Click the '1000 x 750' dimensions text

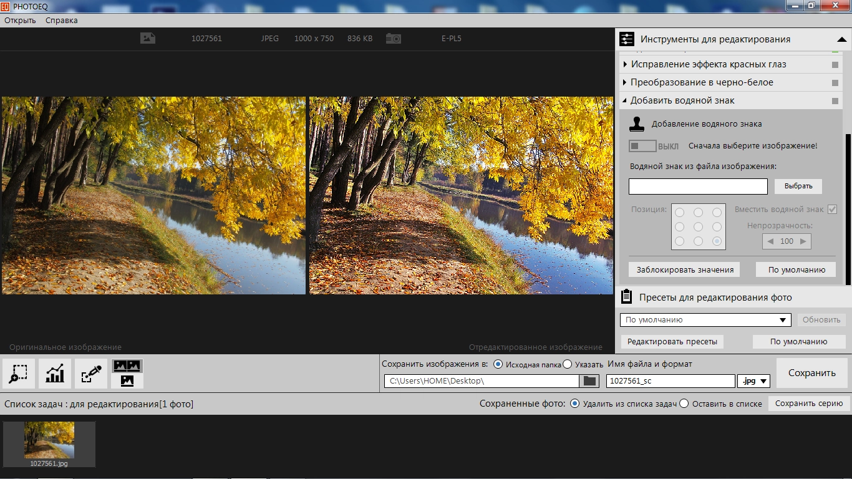point(314,39)
